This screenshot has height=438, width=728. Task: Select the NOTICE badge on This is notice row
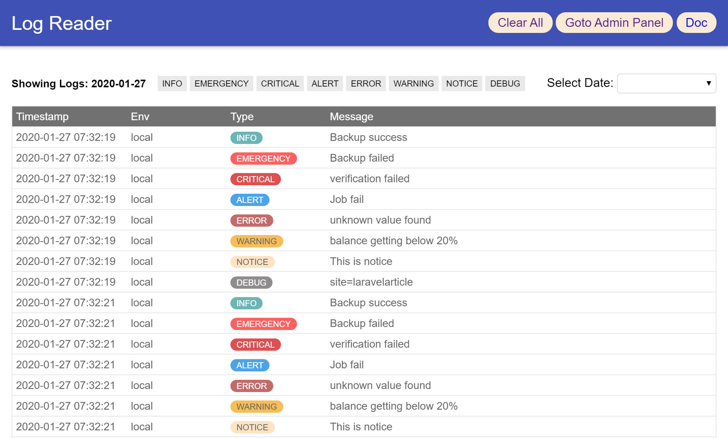252,261
